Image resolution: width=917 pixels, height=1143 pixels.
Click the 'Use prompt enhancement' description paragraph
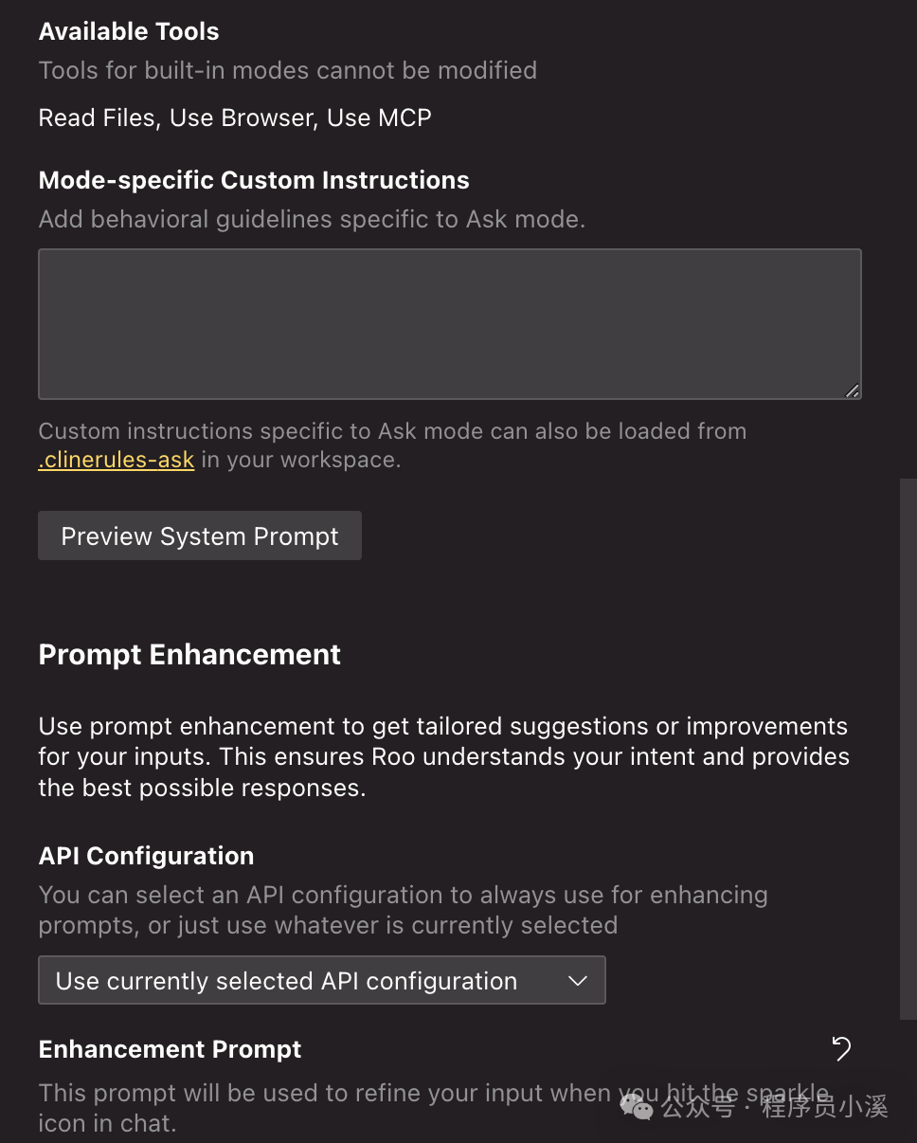tap(443, 757)
